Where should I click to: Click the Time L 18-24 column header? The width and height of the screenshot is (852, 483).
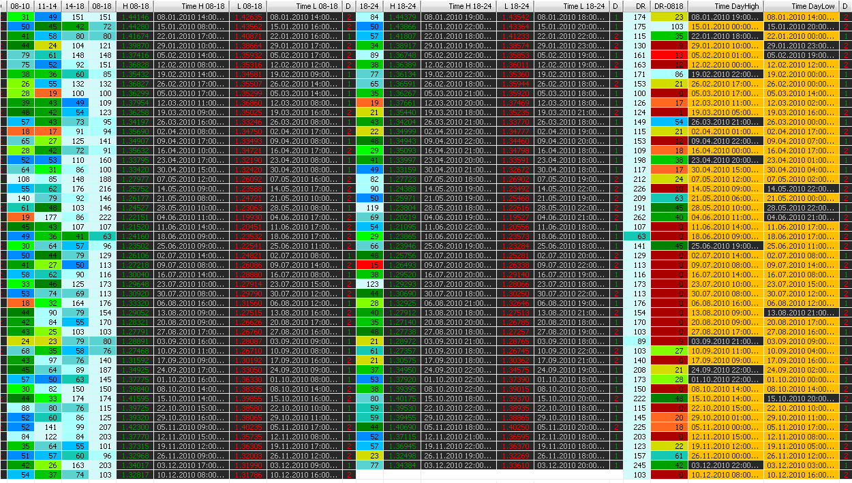[x=572, y=5]
